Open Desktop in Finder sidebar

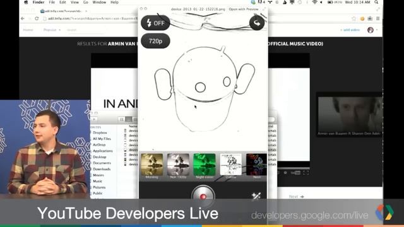[x=100, y=157]
